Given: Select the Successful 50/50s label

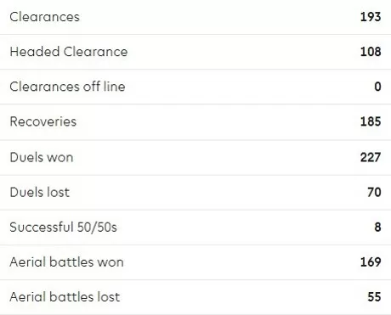Looking at the screenshot, I should click(63, 227).
